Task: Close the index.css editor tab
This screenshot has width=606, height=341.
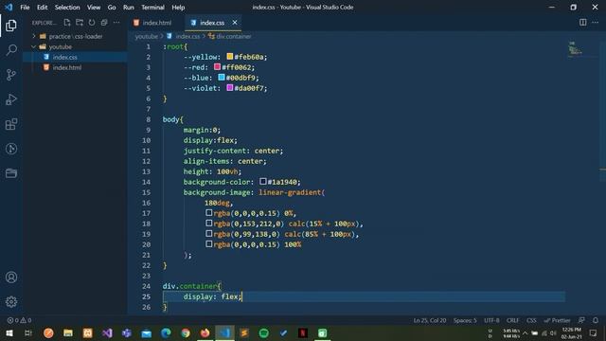Action: [x=235, y=23]
